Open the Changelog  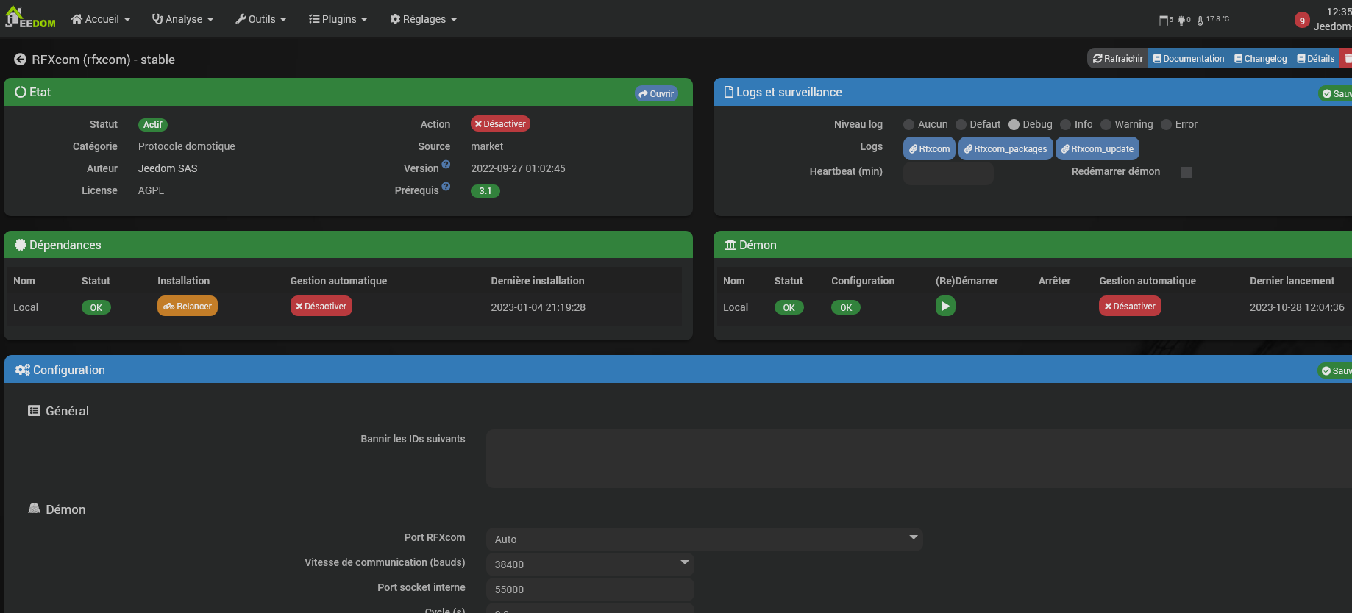coord(1261,59)
